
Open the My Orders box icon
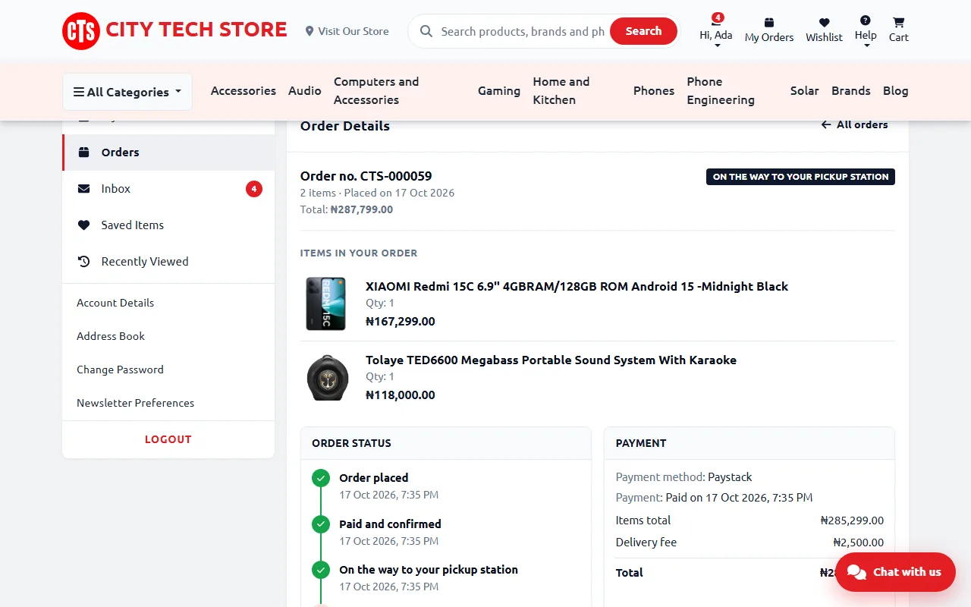click(768, 23)
